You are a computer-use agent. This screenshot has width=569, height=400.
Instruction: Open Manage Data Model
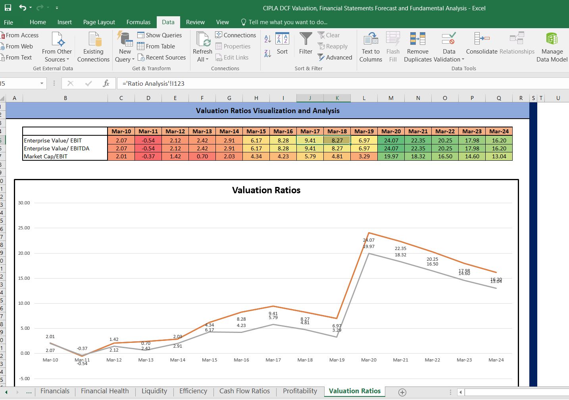point(552,47)
